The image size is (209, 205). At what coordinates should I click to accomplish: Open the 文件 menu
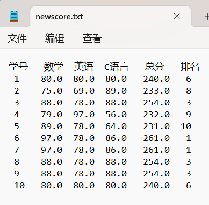click(x=17, y=38)
